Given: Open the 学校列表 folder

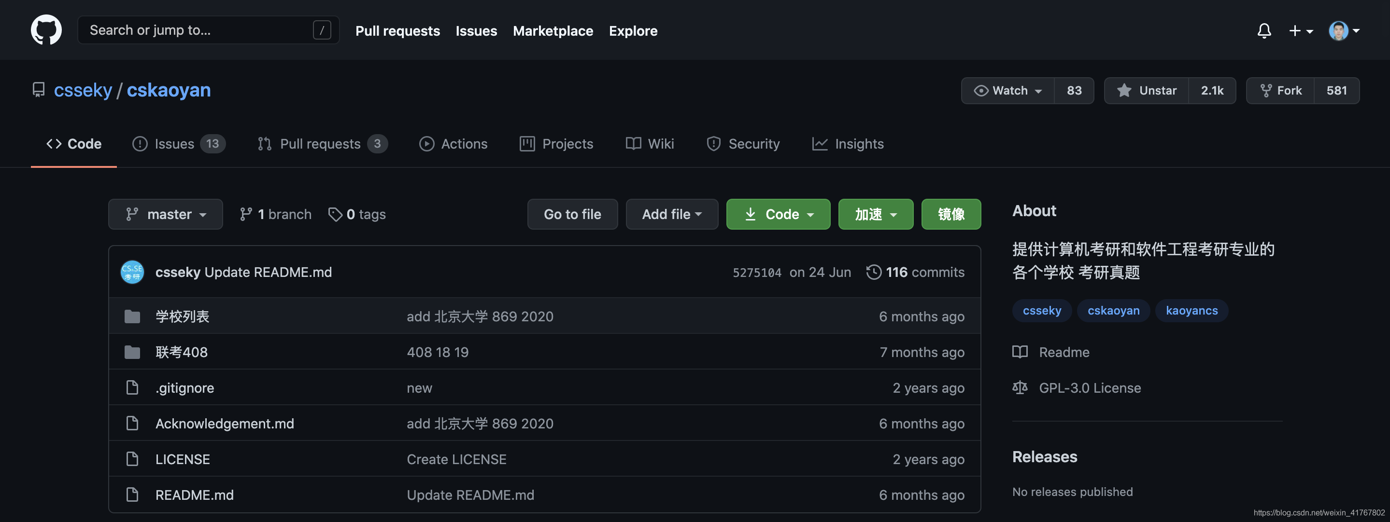Looking at the screenshot, I should [183, 316].
